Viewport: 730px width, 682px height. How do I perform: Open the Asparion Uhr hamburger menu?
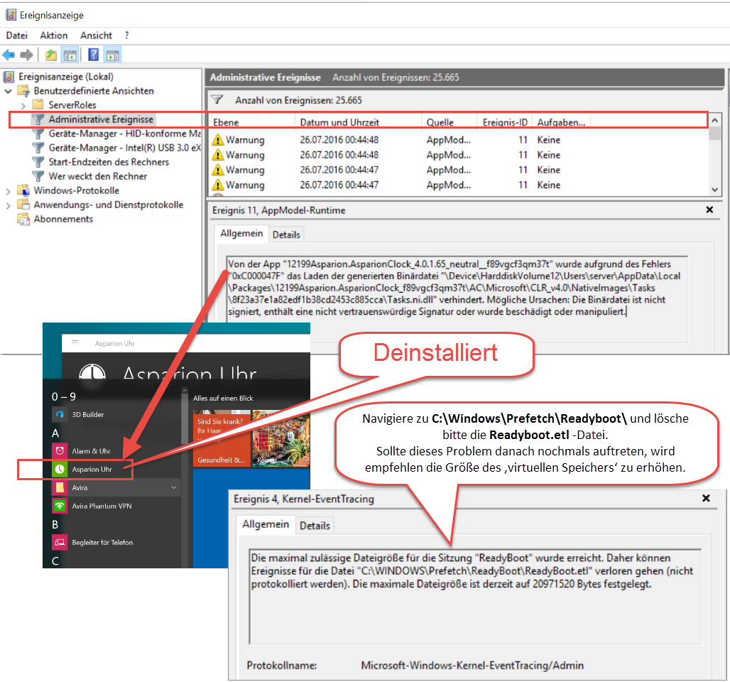pyautogui.click(x=75, y=342)
